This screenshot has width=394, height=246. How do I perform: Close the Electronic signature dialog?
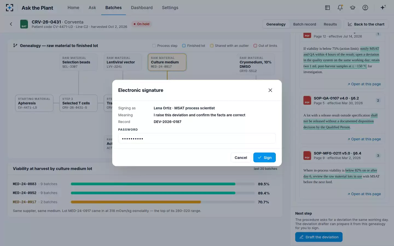tap(270, 90)
